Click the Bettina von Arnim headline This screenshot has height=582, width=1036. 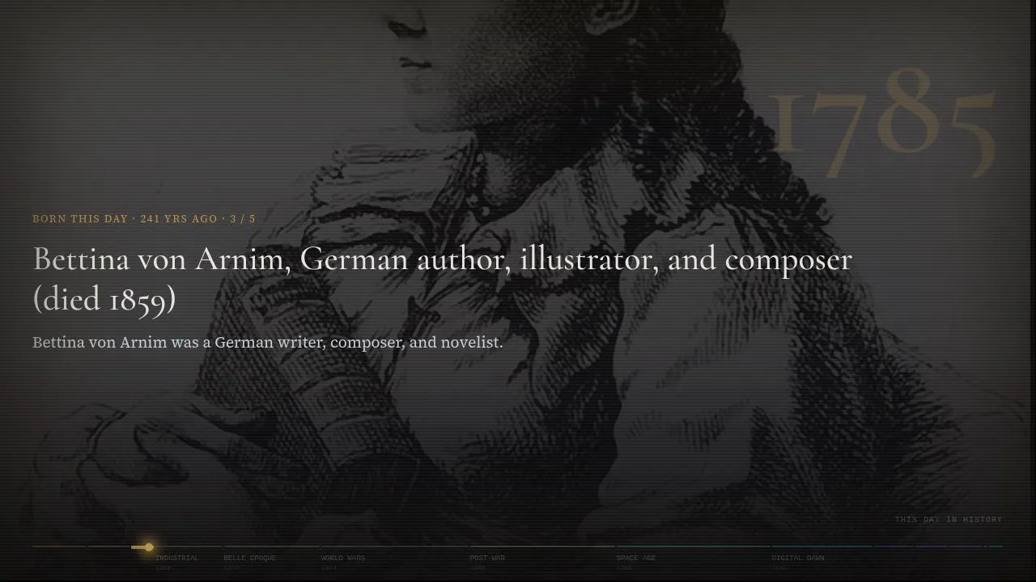[442, 279]
